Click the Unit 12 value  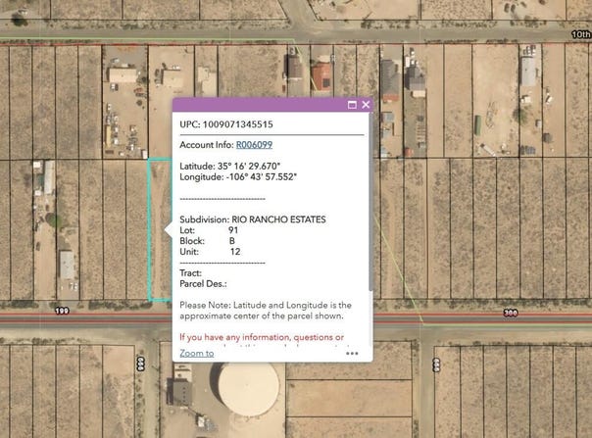click(x=235, y=252)
